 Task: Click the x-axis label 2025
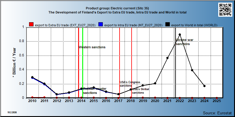point(217,101)
